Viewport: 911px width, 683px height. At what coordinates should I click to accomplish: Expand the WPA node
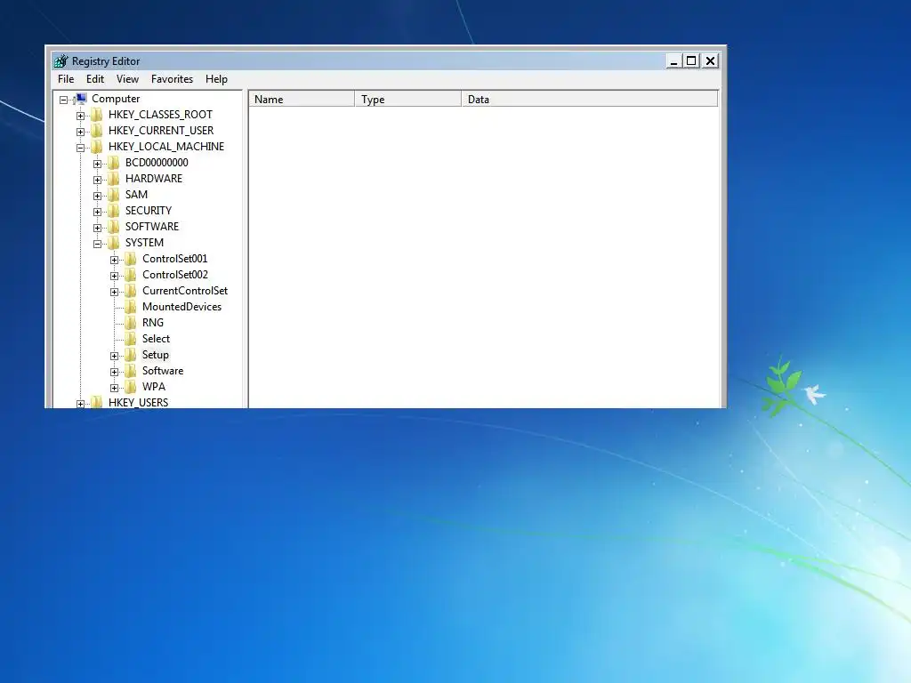point(115,388)
